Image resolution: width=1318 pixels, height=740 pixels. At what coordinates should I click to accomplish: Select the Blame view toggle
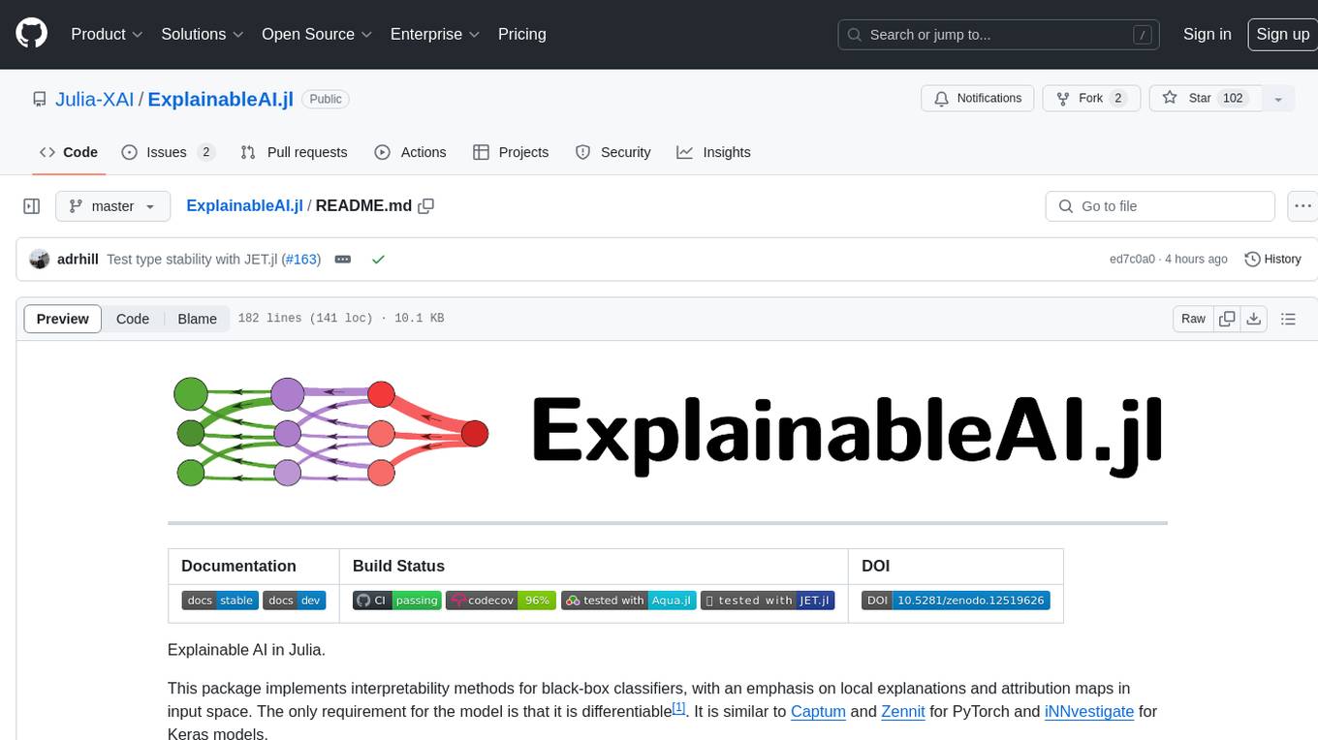click(x=197, y=319)
